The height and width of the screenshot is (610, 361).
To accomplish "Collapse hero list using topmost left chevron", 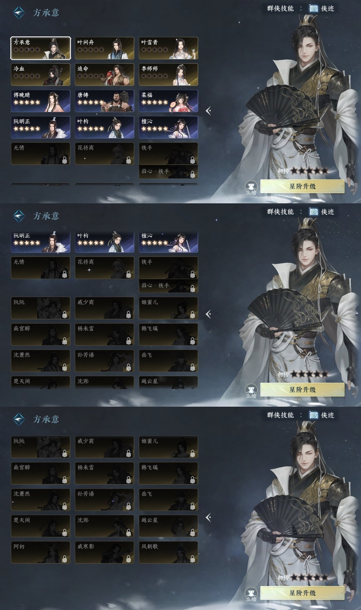I will (208, 111).
